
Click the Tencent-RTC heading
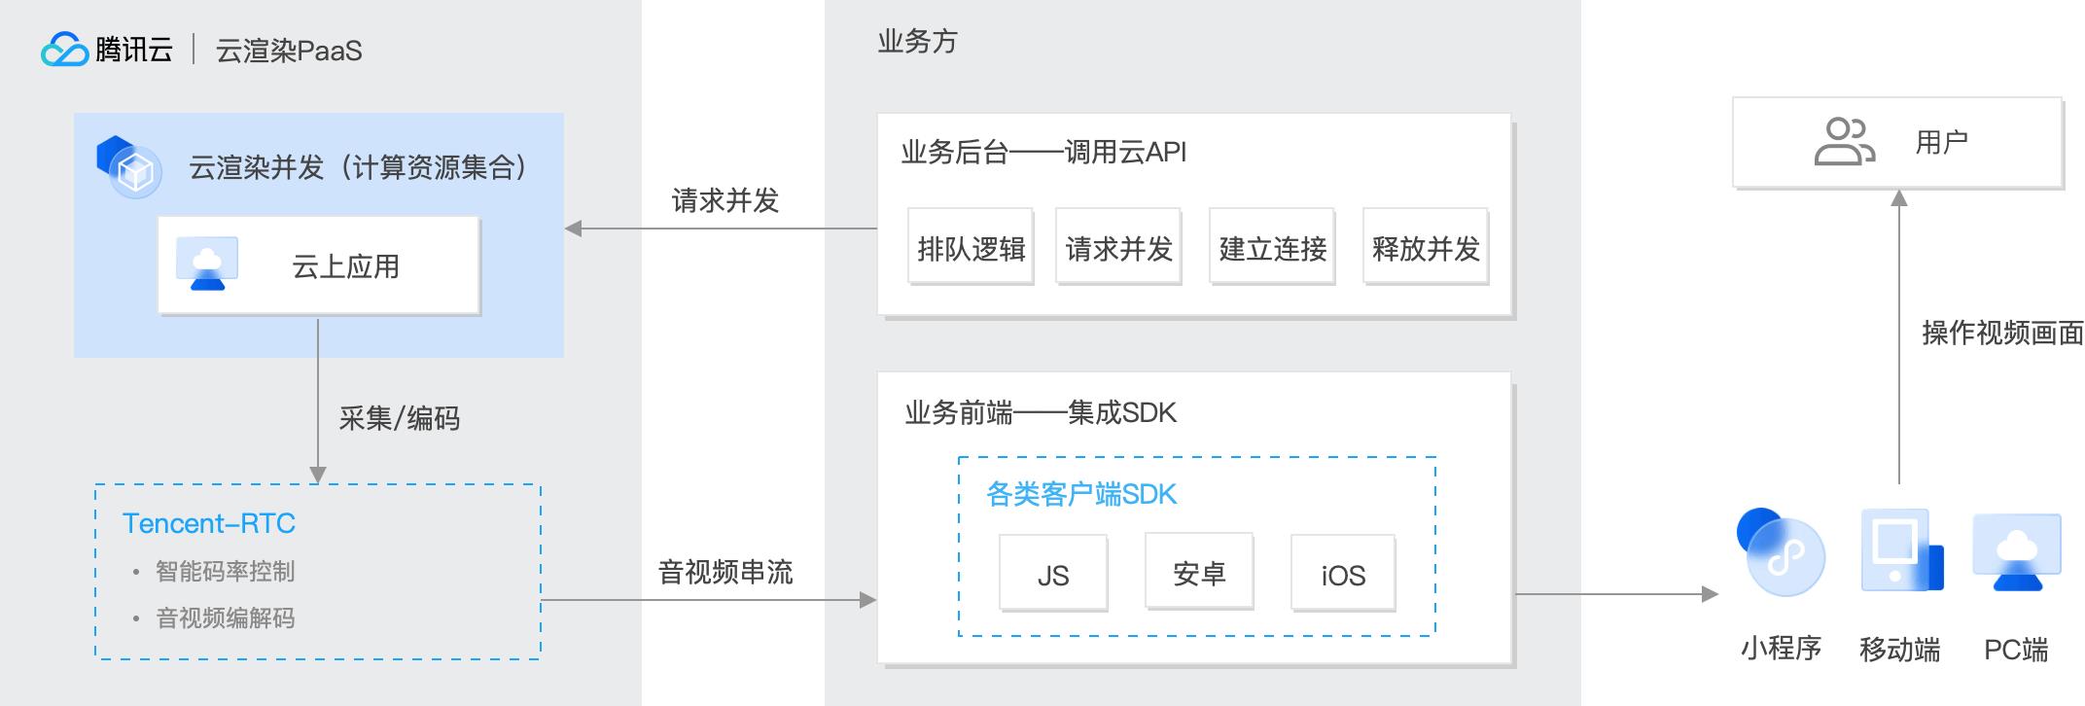[209, 523]
